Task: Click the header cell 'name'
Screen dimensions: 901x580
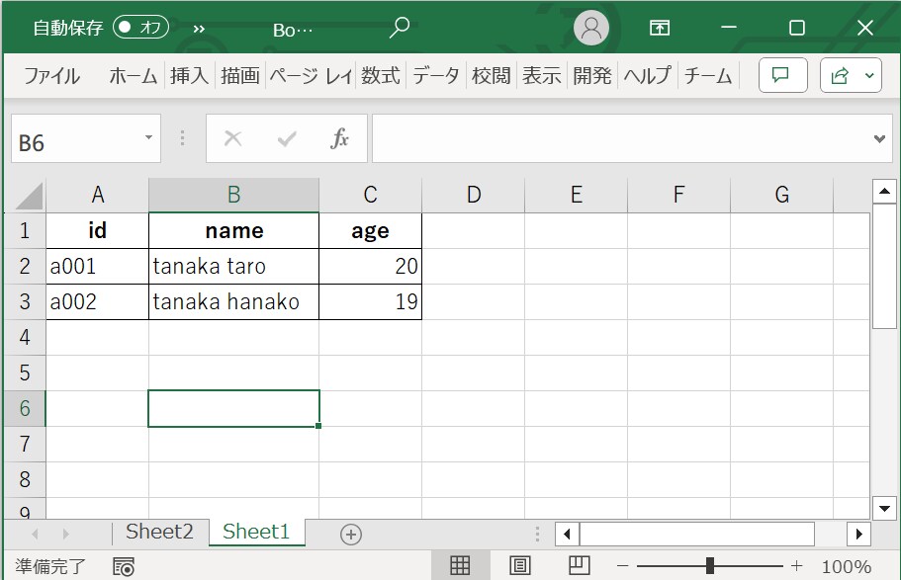Action: [x=233, y=231]
